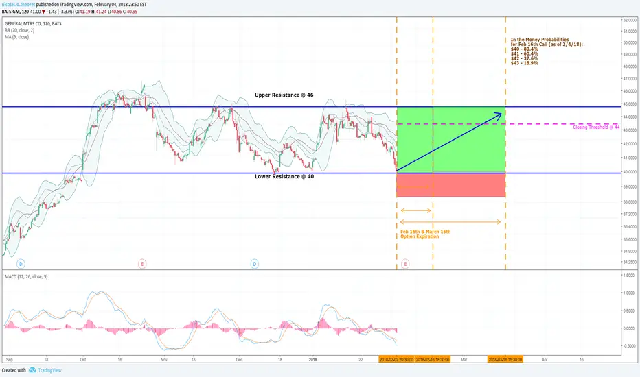Open the nicolas.o.theoret author profile link

tap(19, 5)
